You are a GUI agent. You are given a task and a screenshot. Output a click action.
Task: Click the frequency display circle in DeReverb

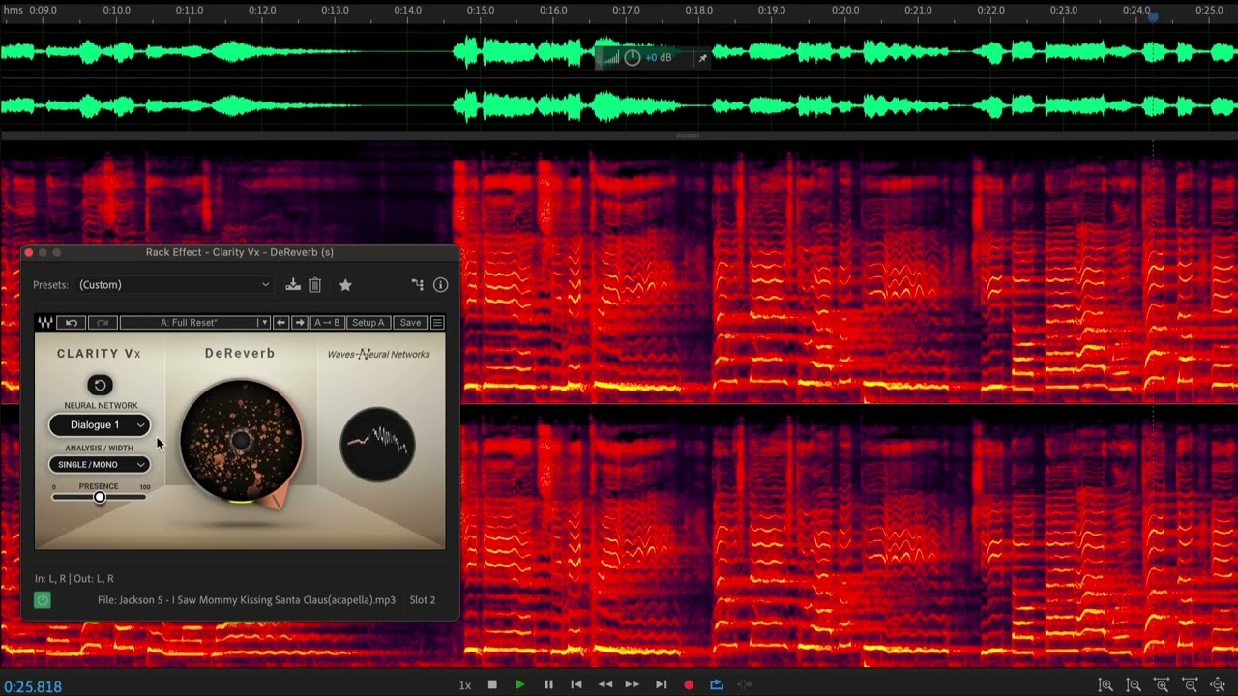point(377,444)
